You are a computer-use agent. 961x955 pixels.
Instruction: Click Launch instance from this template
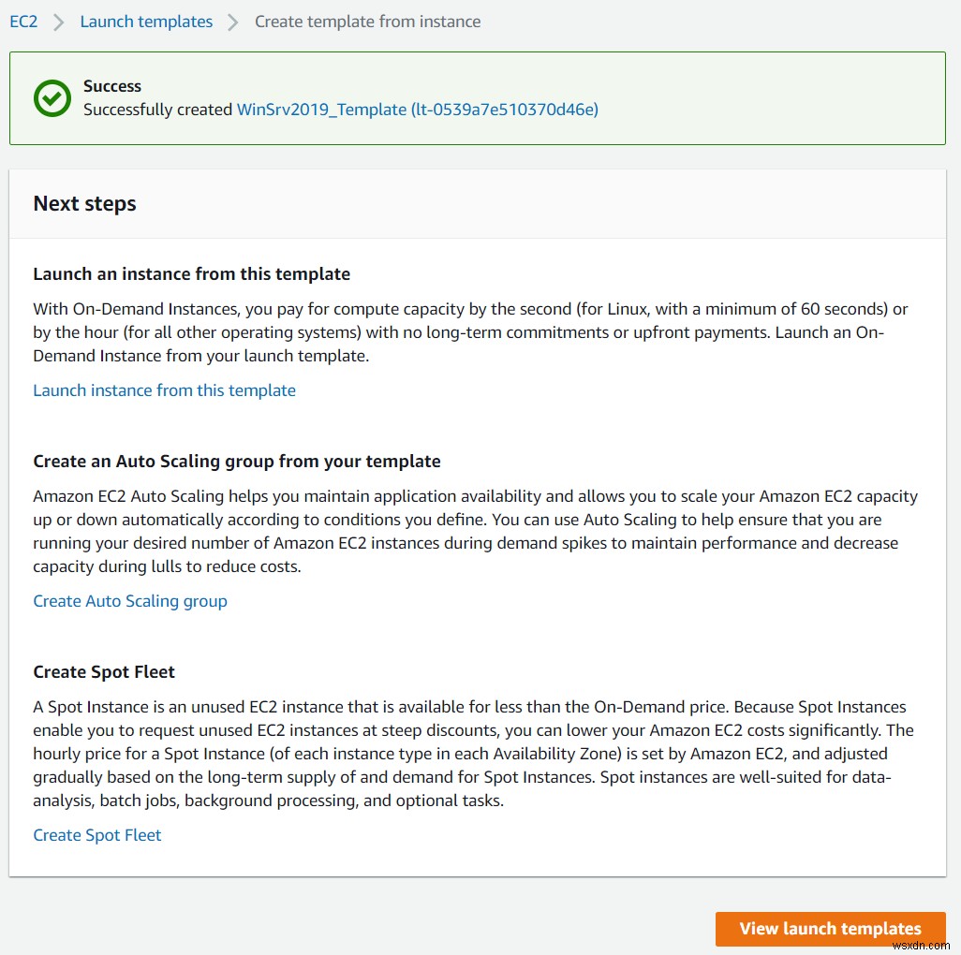[x=164, y=390]
